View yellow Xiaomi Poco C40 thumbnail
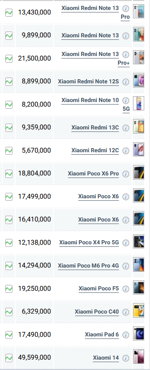The width and height of the screenshot is (150, 370). pyautogui.click(x=138, y=311)
